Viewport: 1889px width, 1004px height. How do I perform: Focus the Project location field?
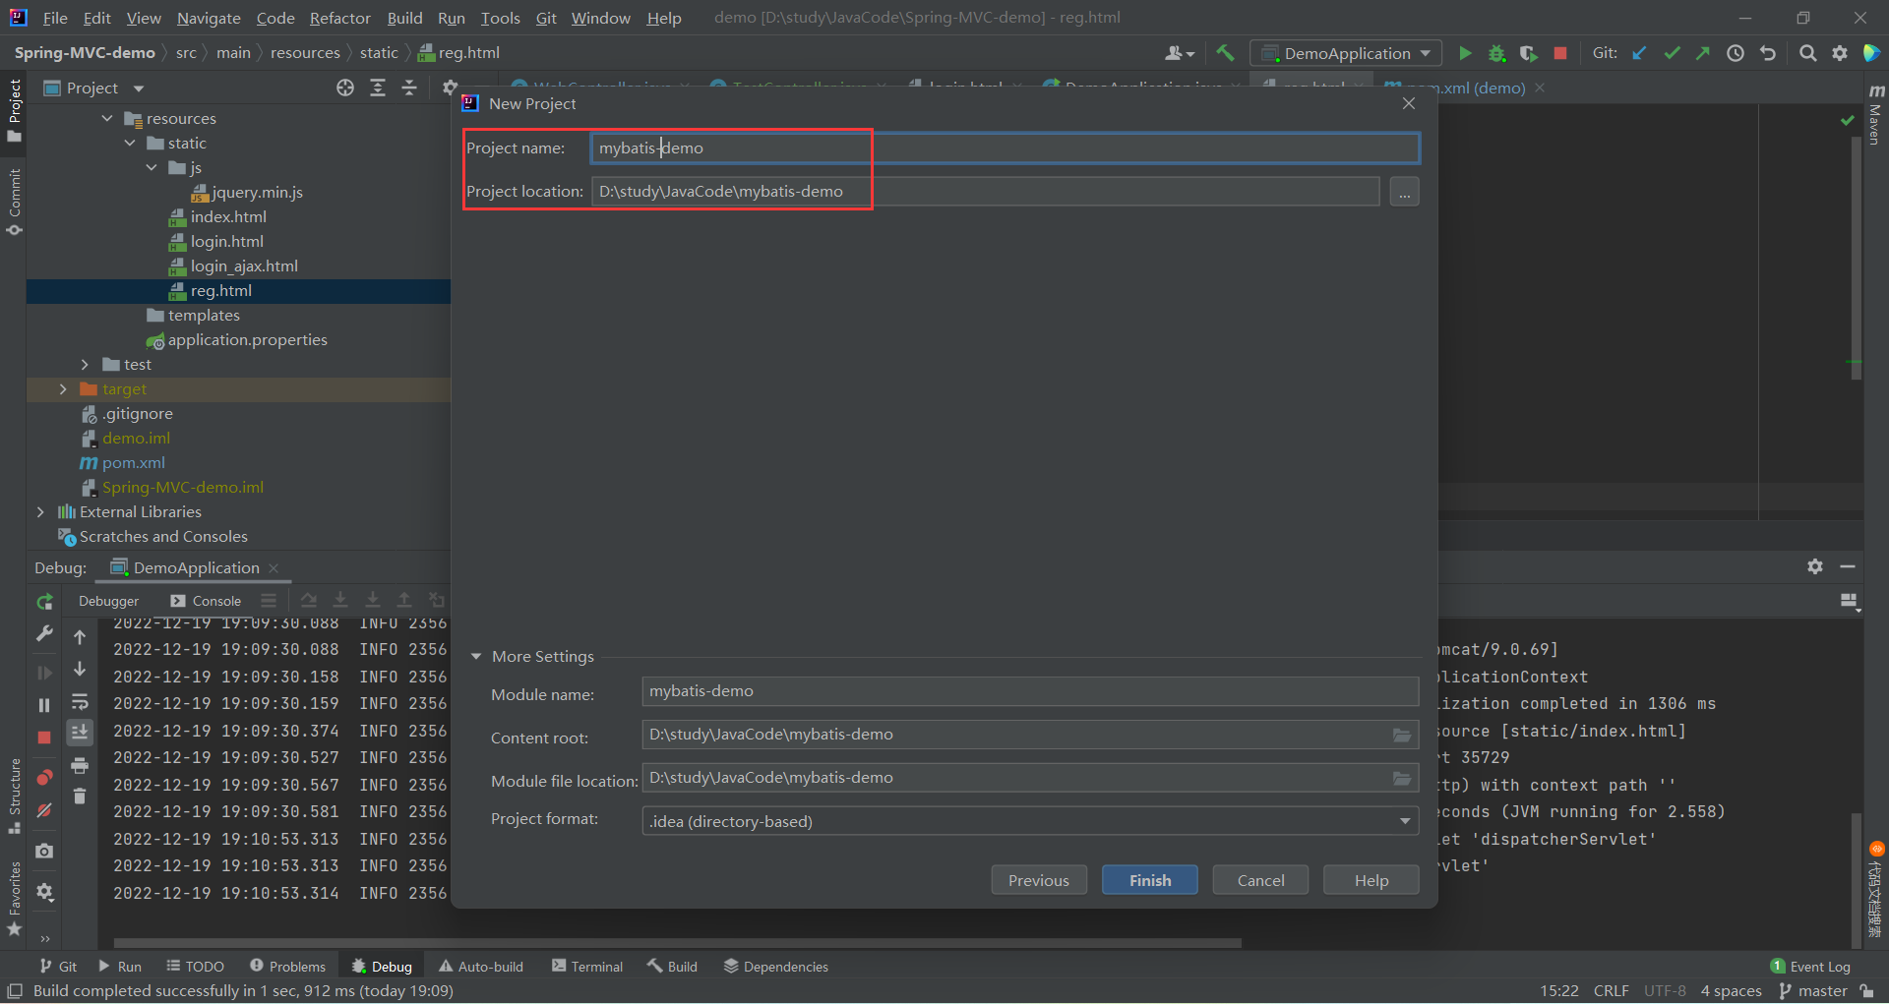coord(985,192)
